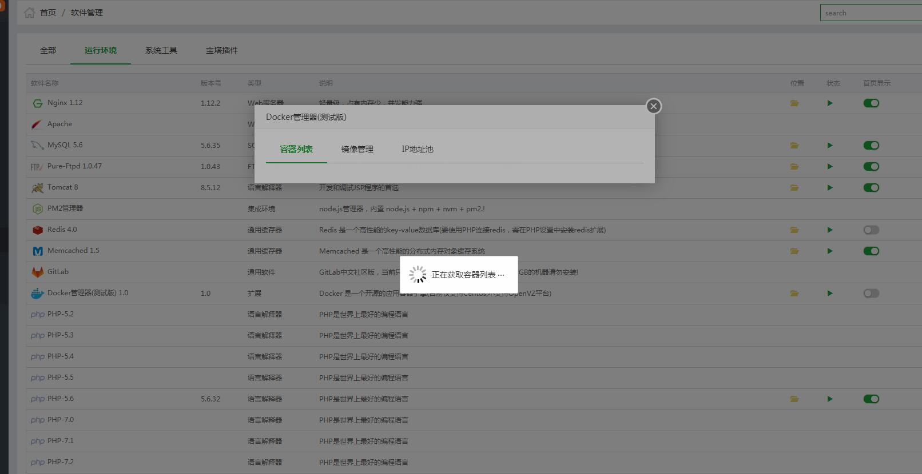Viewport: 922px width, 474px height.
Task: Click the 软件名称 column header
Action: [45, 83]
